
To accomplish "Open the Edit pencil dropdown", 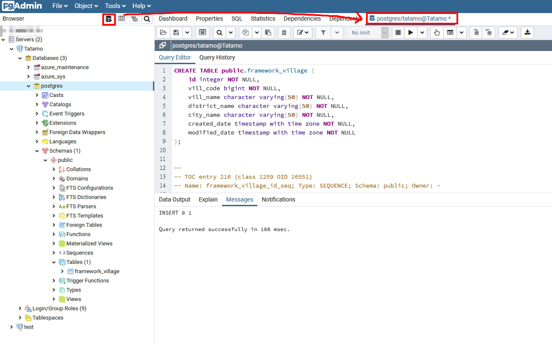I will [303, 32].
